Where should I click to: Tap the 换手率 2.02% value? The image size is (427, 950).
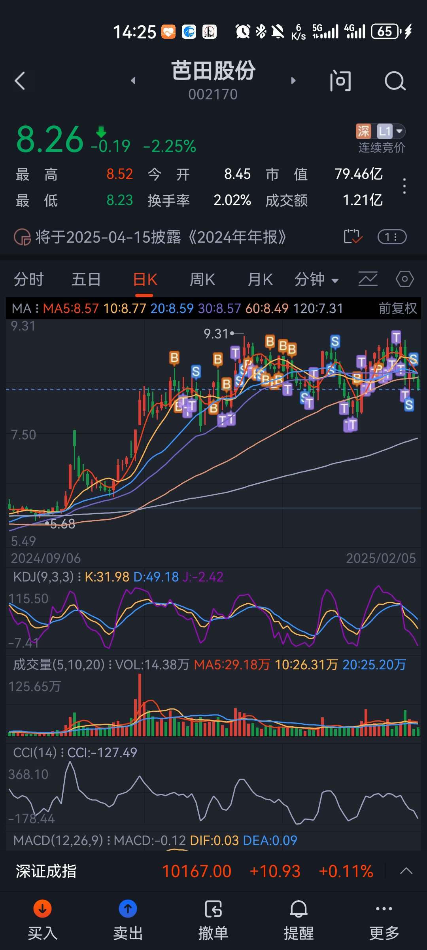pyautogui.click(x=232, y=200)
